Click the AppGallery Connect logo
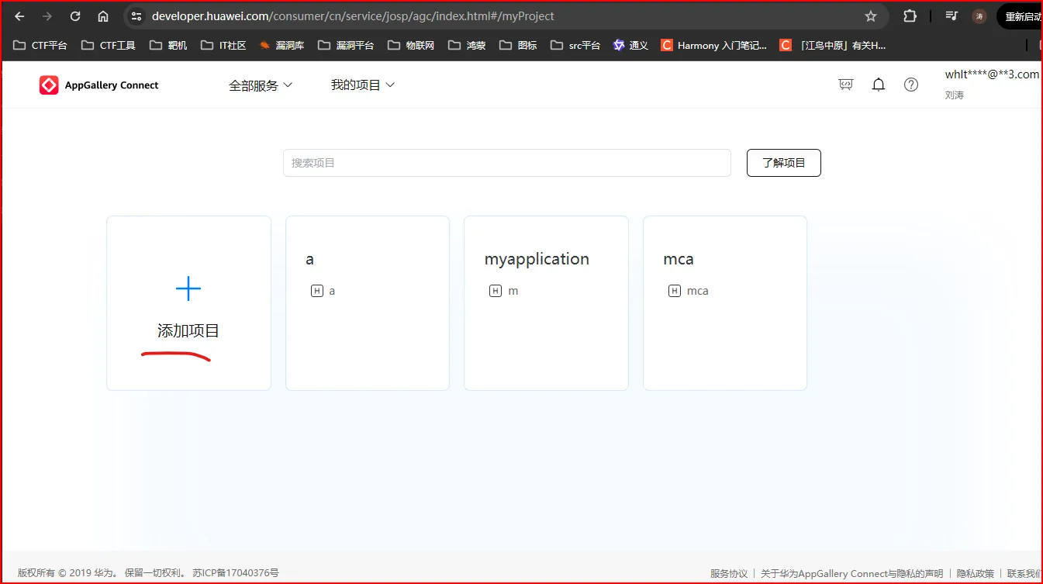Screen dimensions: 1043x584 98,85
